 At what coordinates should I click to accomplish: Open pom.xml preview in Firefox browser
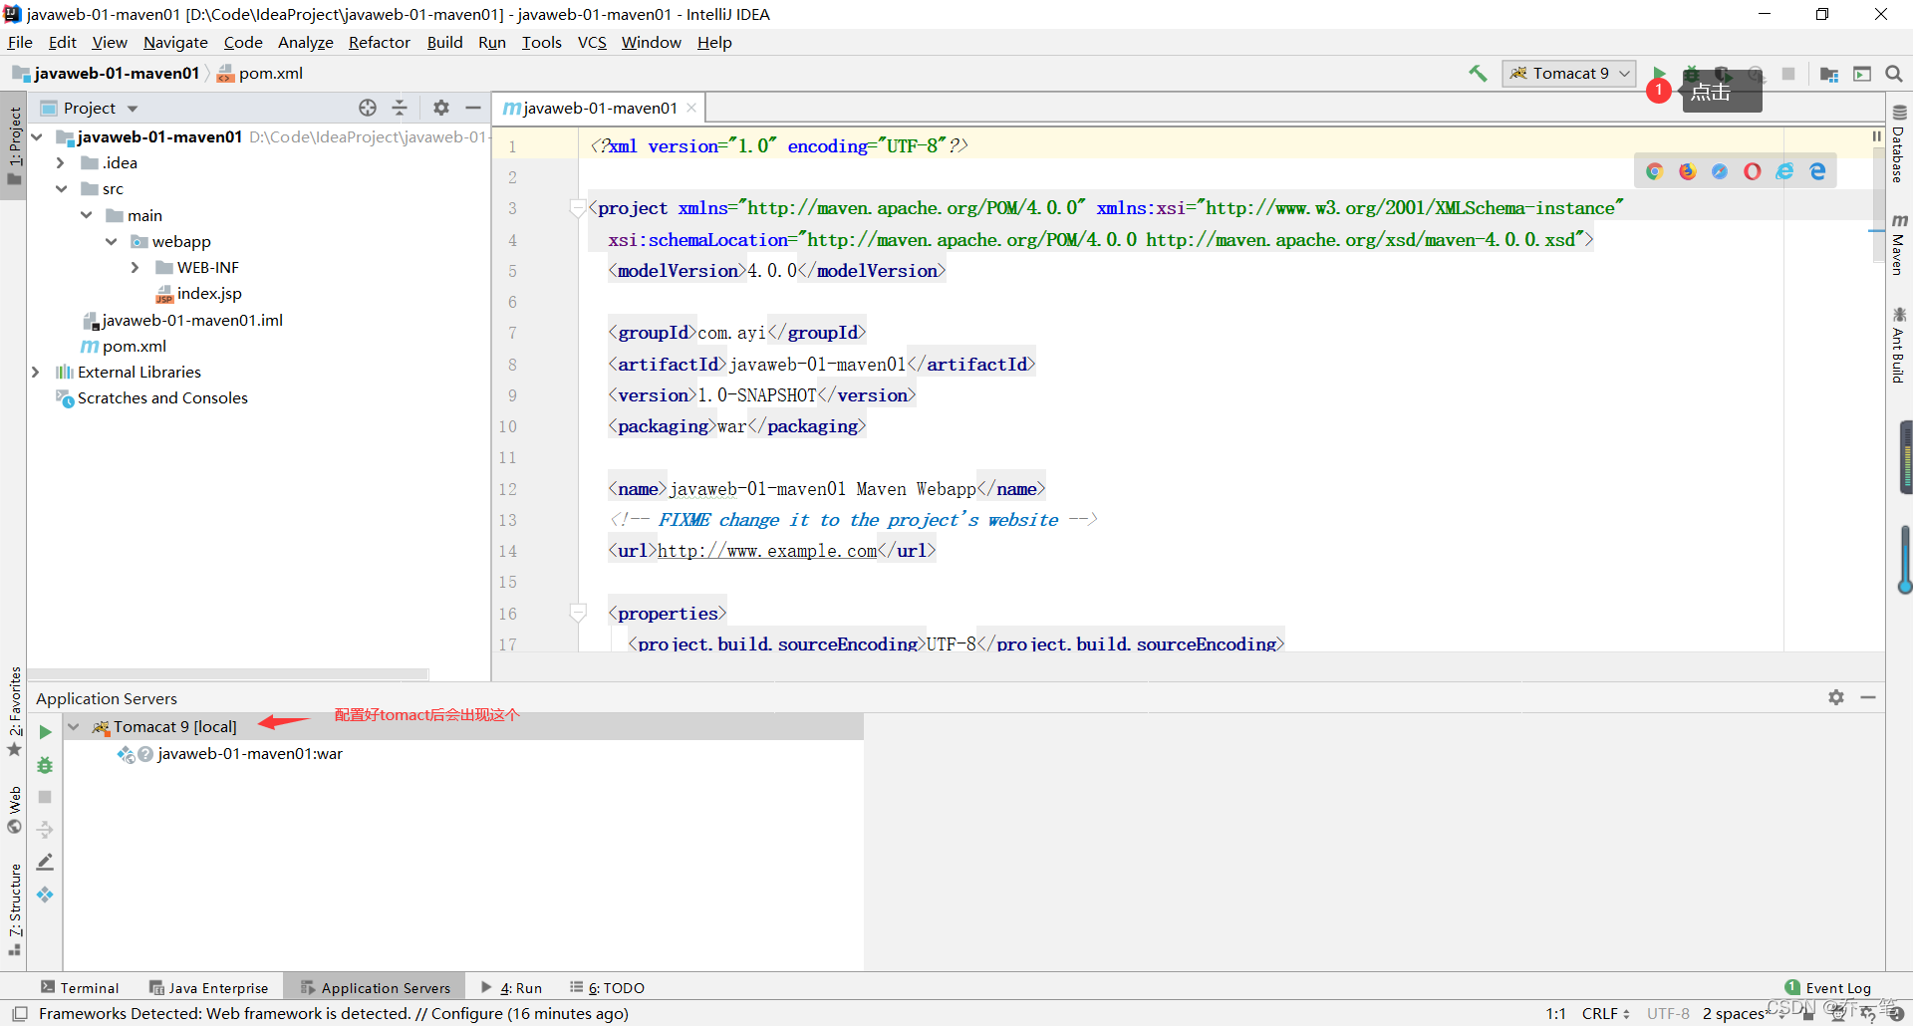[x=1688, y=171]
